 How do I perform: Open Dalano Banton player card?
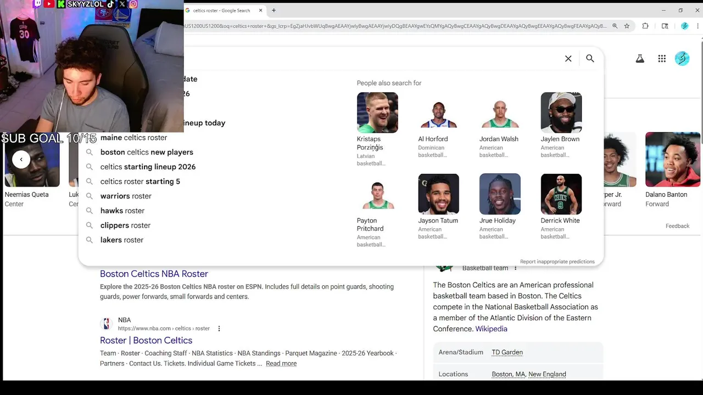[673, 170]
